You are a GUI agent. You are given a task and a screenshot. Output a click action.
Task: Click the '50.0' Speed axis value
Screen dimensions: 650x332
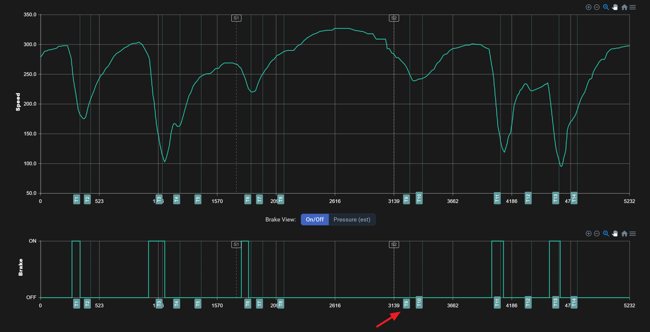(31, 193)
